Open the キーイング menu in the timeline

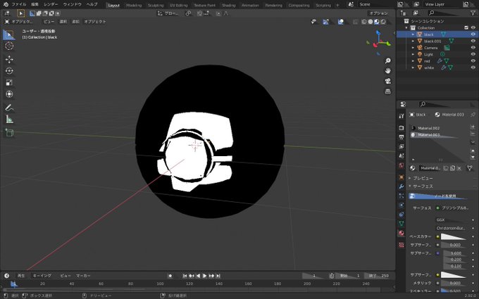click(42, 276)
